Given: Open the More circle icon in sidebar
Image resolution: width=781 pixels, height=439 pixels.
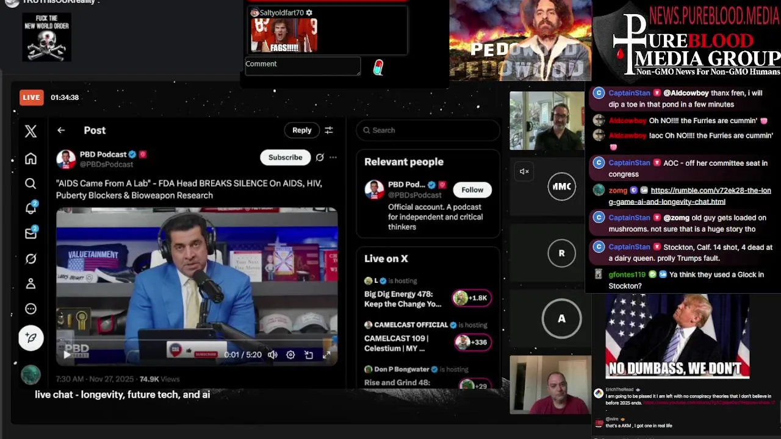Looking at the screenshot, I should pos(31,309).
